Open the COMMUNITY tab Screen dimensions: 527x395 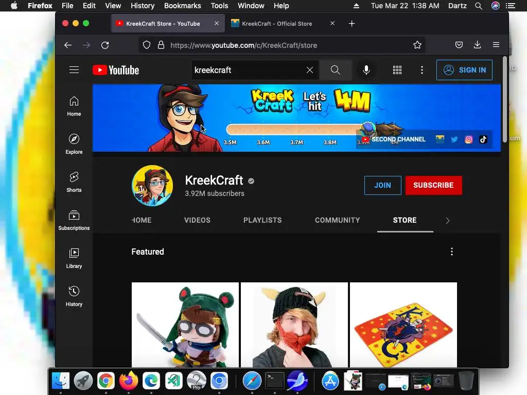[x=338, y=220]
